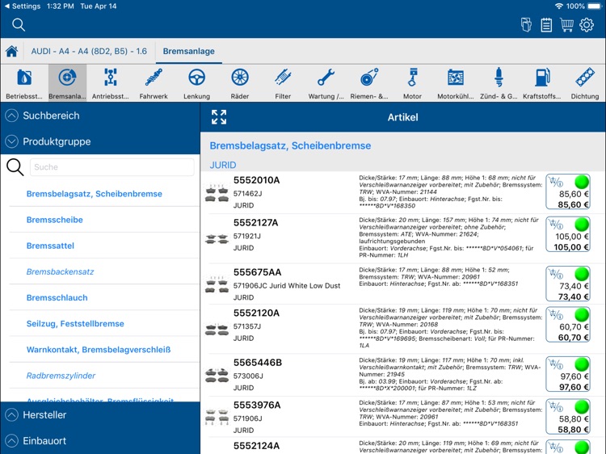Open article 5553976A
This screenshot has height=454, width=606.
[257, 406]
